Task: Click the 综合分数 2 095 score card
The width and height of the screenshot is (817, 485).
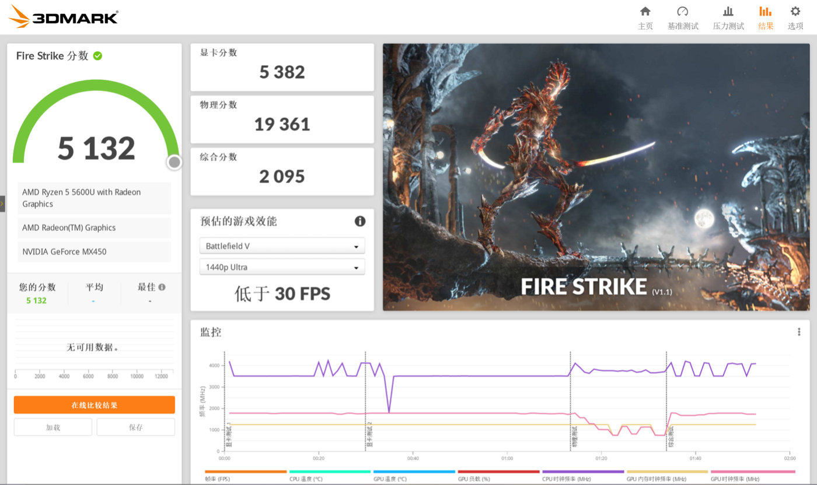Action: (282, 171)
